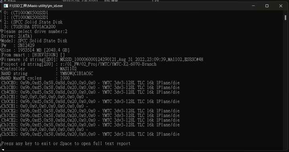The height and width of the screenshot is (152, 289).
Task: Click the drive entry 2: SPCC Solid State Disk
Action: click(x=33, y=22)
